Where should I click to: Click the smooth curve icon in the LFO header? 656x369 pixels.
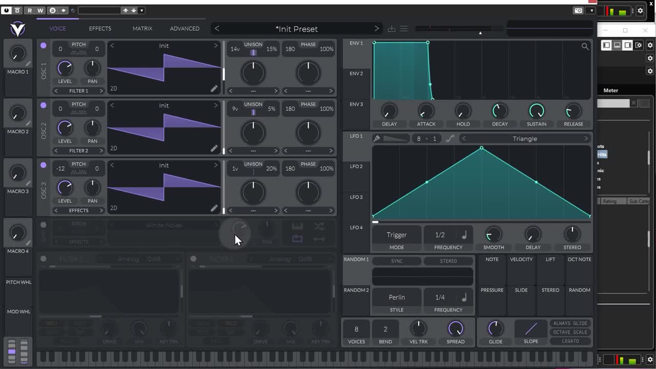[x=450, y=138]
